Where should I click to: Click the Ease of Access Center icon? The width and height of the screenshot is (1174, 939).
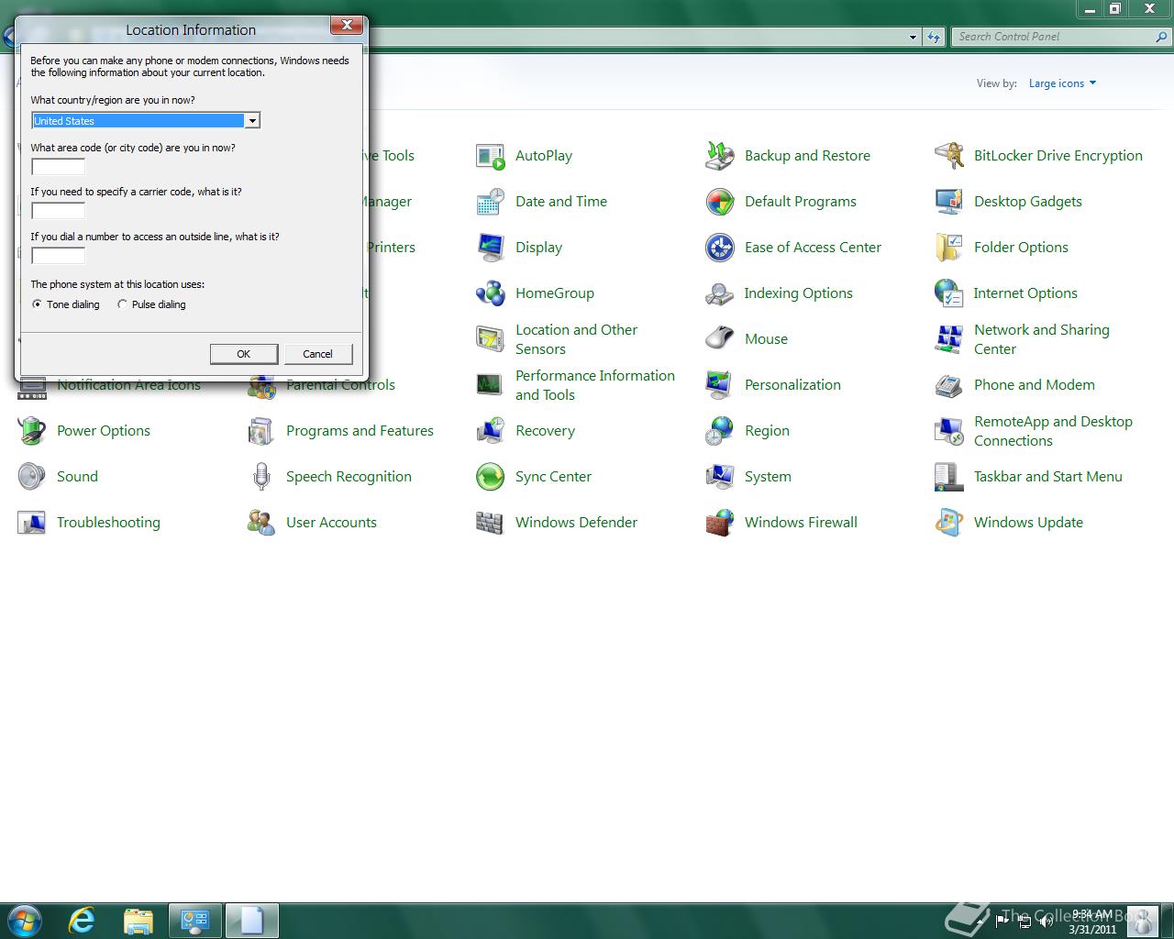[x=720, y=248]
